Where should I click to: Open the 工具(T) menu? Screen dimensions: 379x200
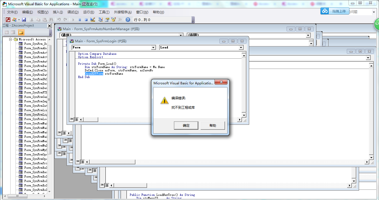tap(104, 12)
